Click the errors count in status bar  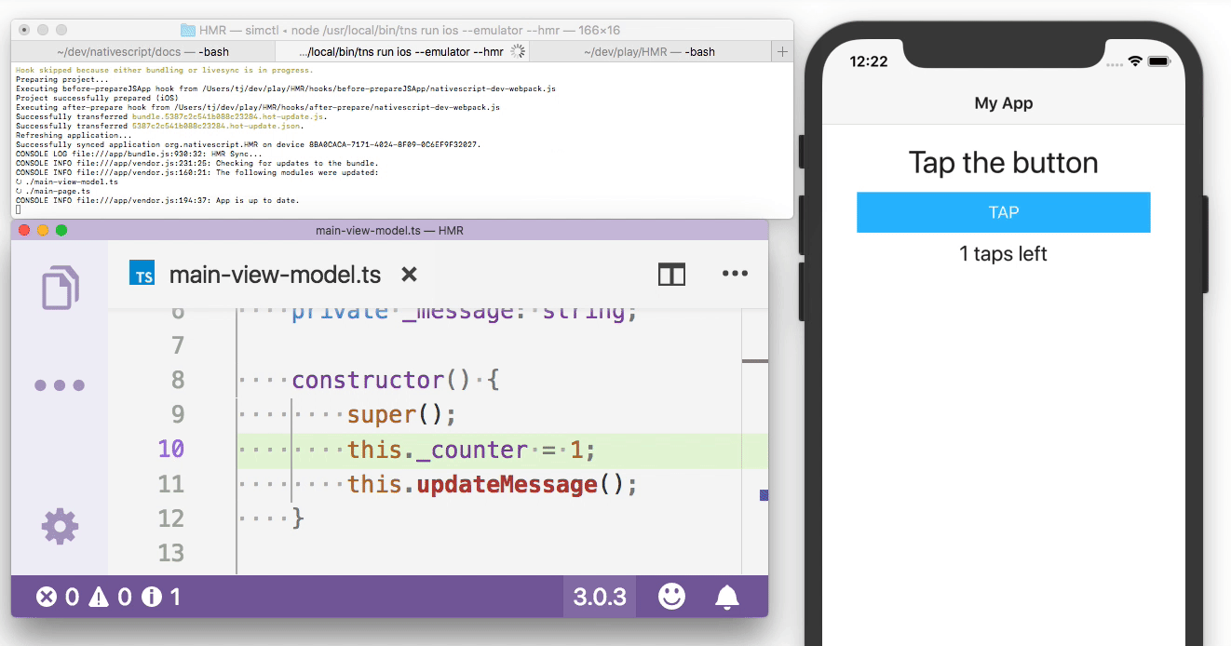pos(58,597)
